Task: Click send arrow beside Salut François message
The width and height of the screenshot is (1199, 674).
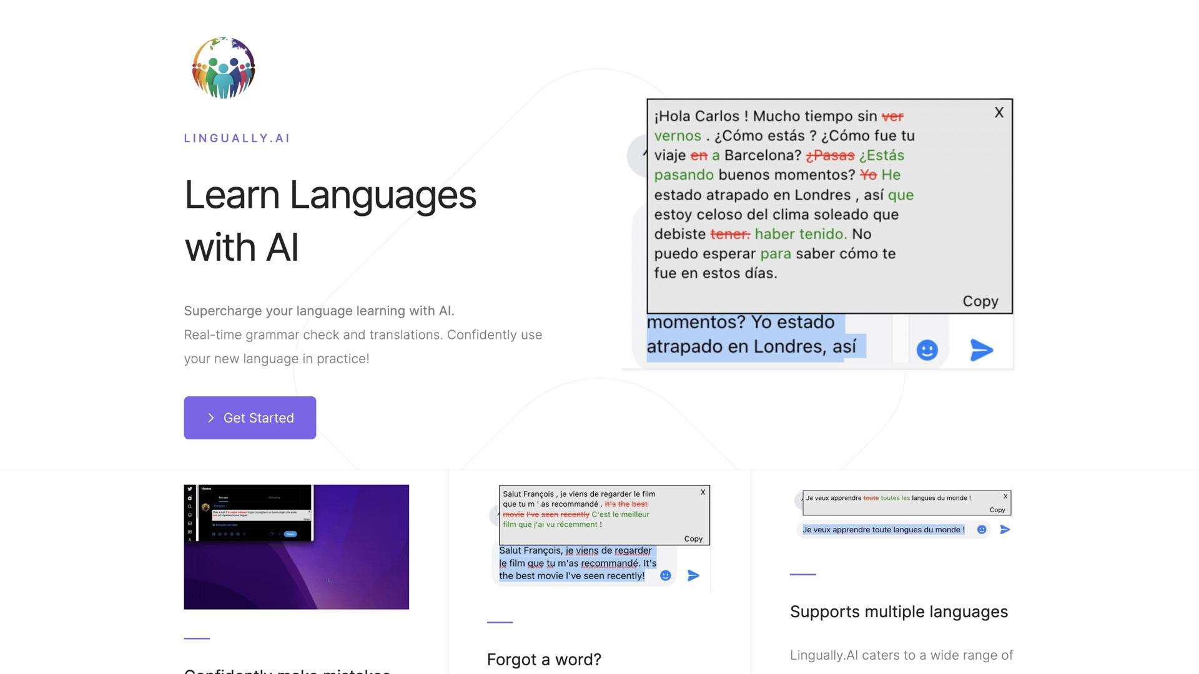Action: [x=693, y=575]
